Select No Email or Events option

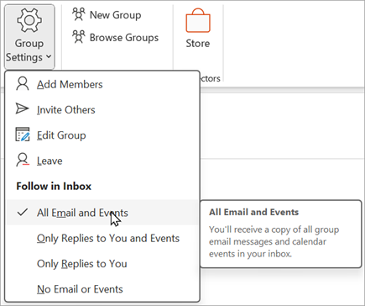click(x=102, y=289)
